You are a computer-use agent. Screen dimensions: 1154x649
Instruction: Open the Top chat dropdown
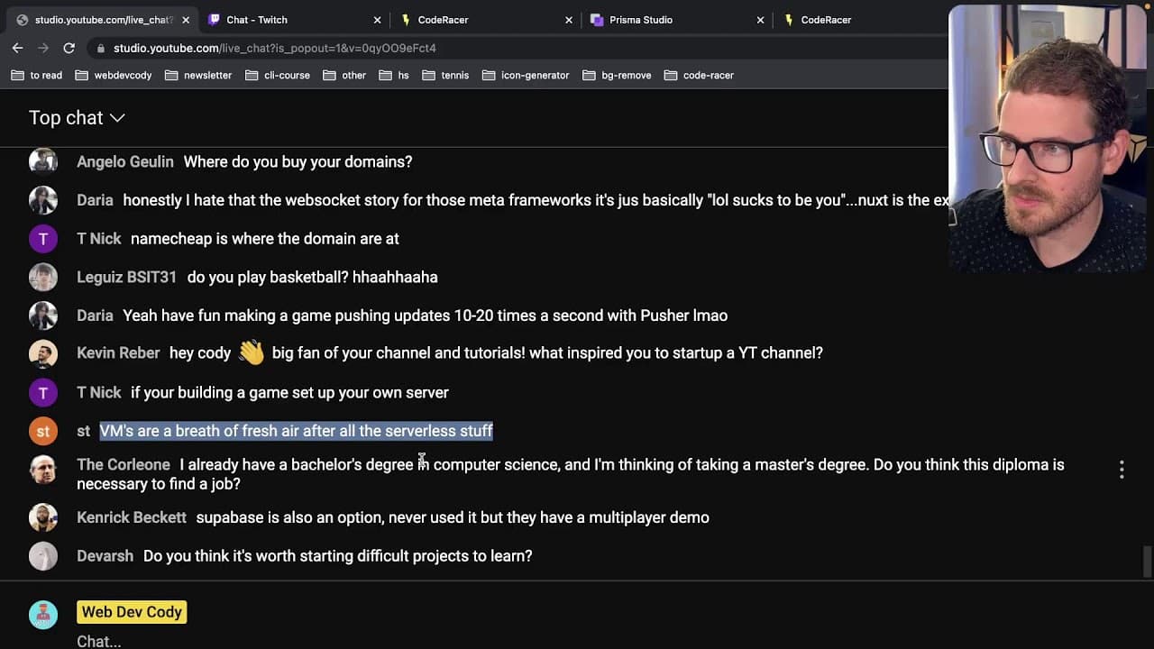point(77,117)
